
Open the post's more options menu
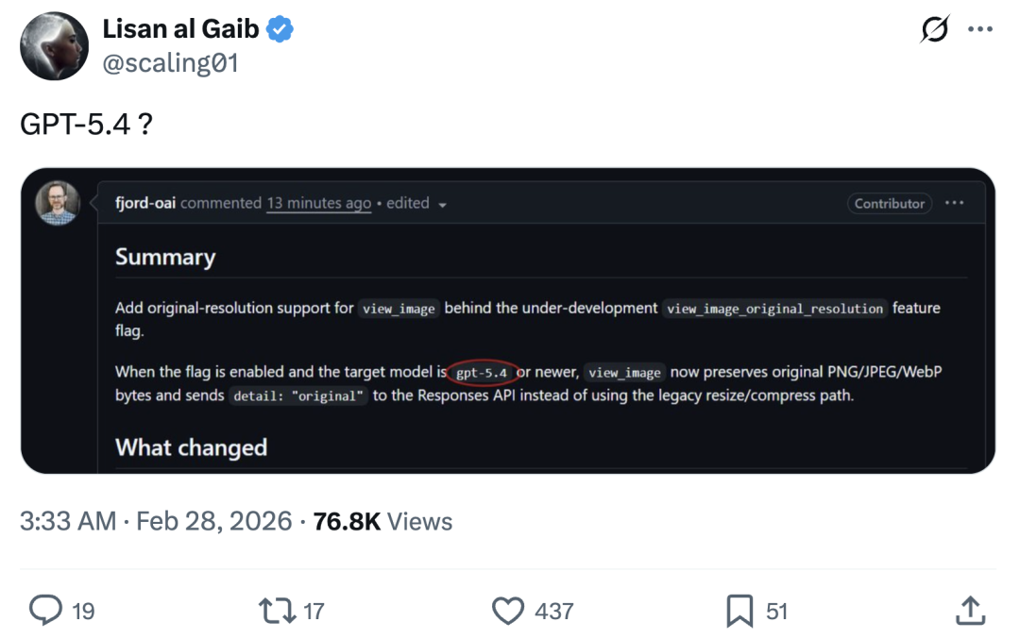tap(980, 30)
